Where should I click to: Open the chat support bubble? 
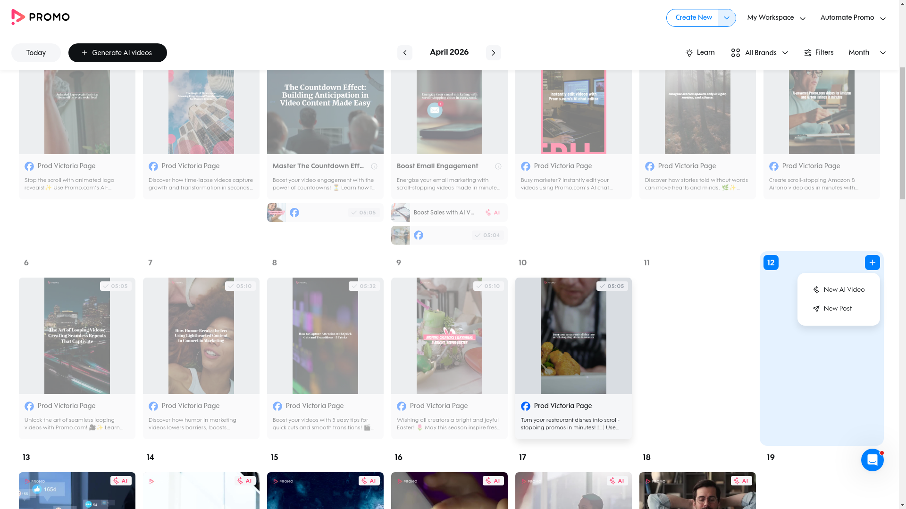[872, 460]
